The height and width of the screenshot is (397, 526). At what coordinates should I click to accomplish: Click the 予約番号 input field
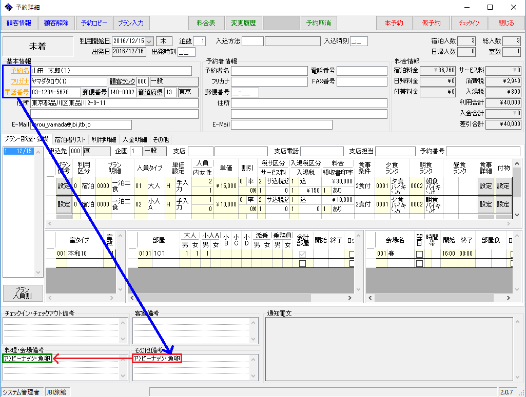tap(483, 151)
